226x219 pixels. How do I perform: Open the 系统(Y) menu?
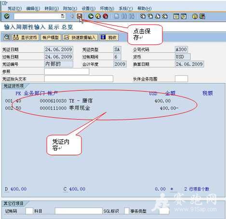tap(126, 8)
